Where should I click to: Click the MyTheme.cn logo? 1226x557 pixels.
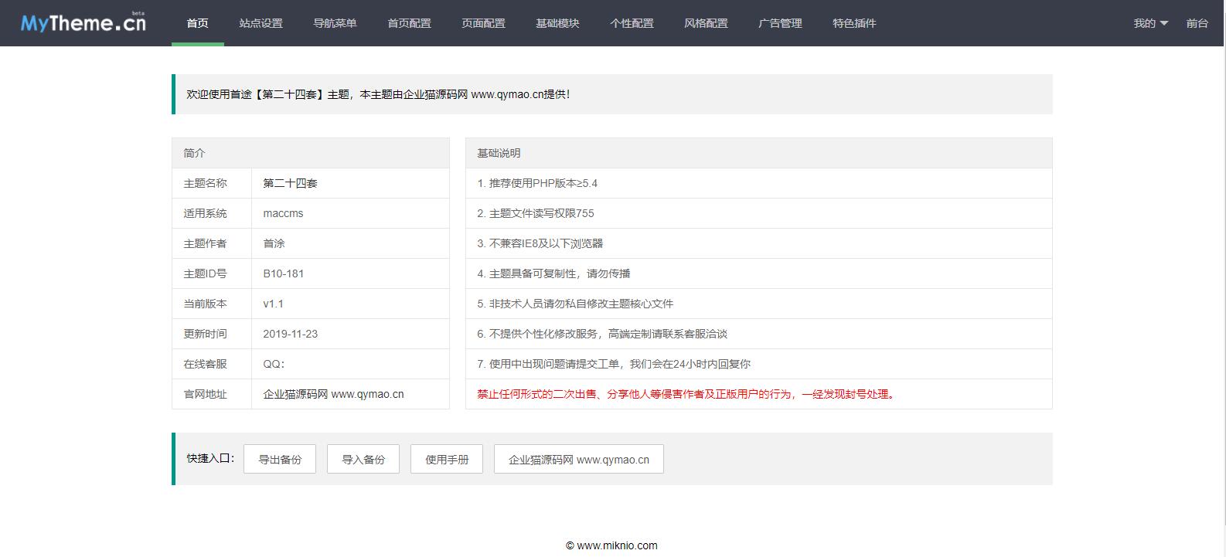83,23
